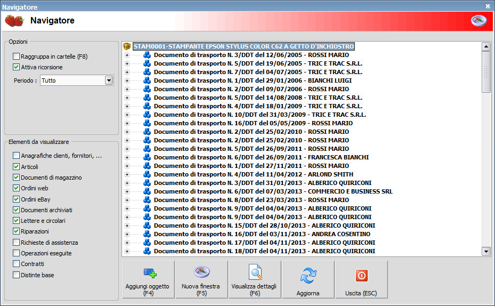Click icon of DDT N. 1 del 29/01/2006
The width and height of the screenshot is (495, 306).
(147, 80)
